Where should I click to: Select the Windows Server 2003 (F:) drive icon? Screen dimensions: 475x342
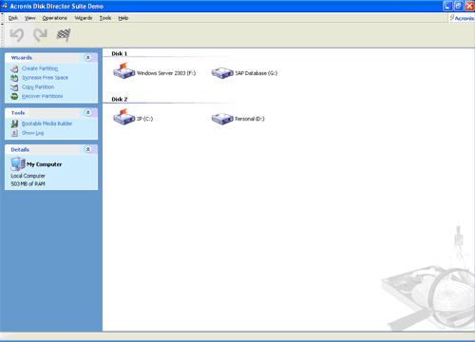point(123,71)
